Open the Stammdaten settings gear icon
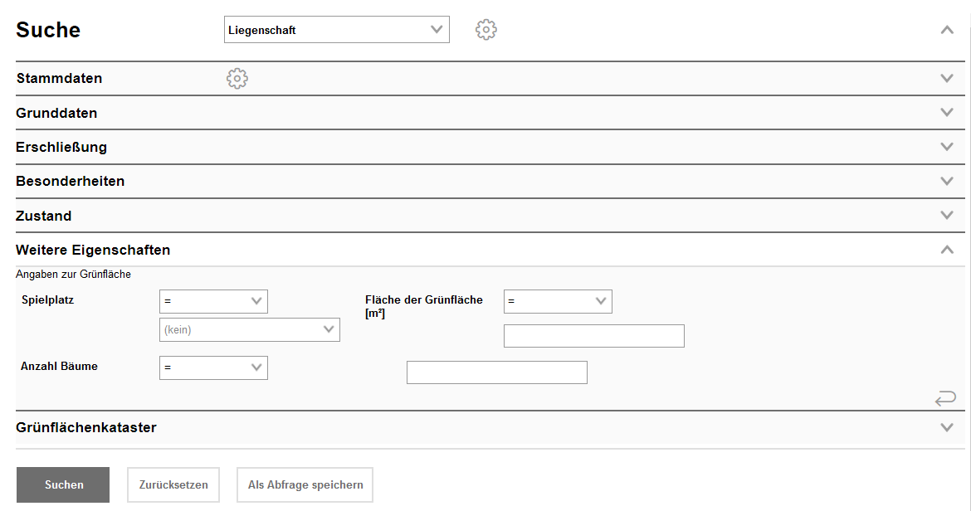 [x=237, y=79]
